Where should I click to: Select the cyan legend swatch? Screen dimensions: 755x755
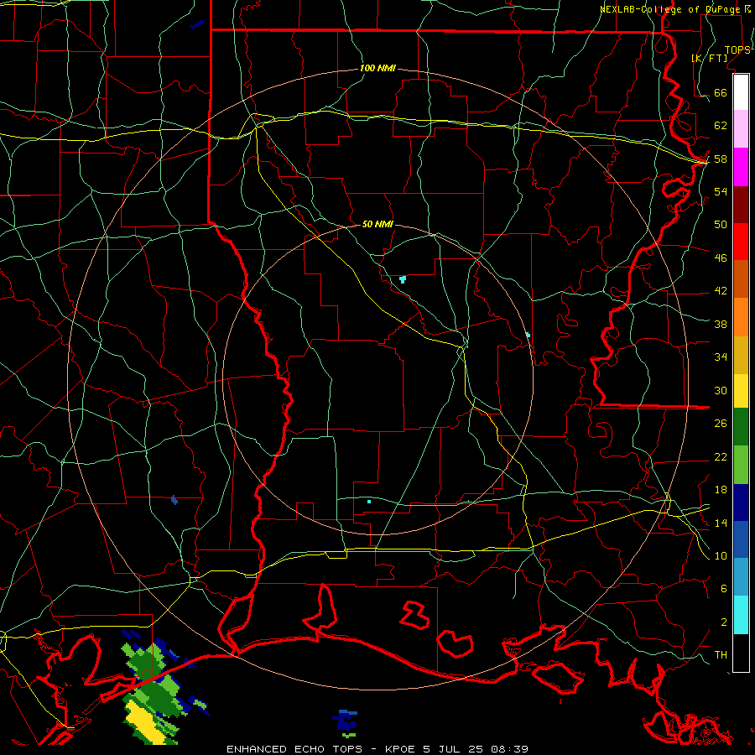coord(741,615)
